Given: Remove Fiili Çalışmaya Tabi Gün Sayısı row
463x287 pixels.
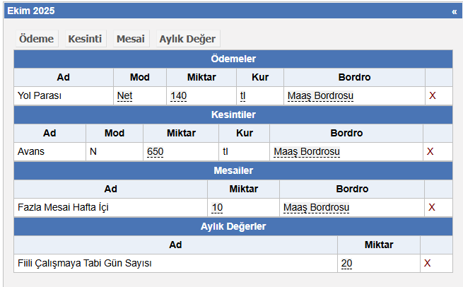Looking at the screenshot, I should tap(427, 263).
